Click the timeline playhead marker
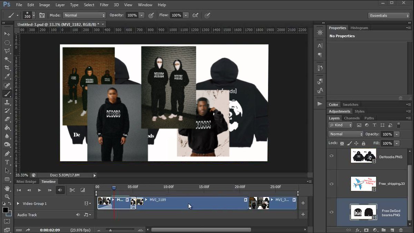 [114, 187]
